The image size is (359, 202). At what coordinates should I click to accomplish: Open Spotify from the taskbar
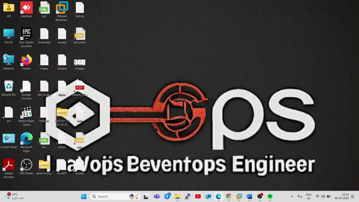click(270, 196)
